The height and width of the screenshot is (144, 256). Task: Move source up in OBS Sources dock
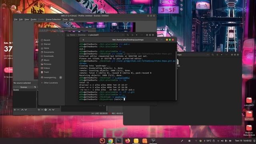point(50,110)
